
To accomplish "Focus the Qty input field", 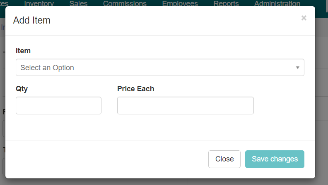I will [x=58, y=106].
